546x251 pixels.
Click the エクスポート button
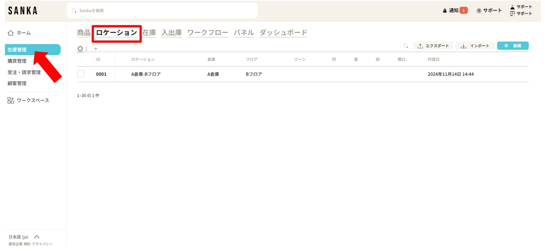[433, 46]
